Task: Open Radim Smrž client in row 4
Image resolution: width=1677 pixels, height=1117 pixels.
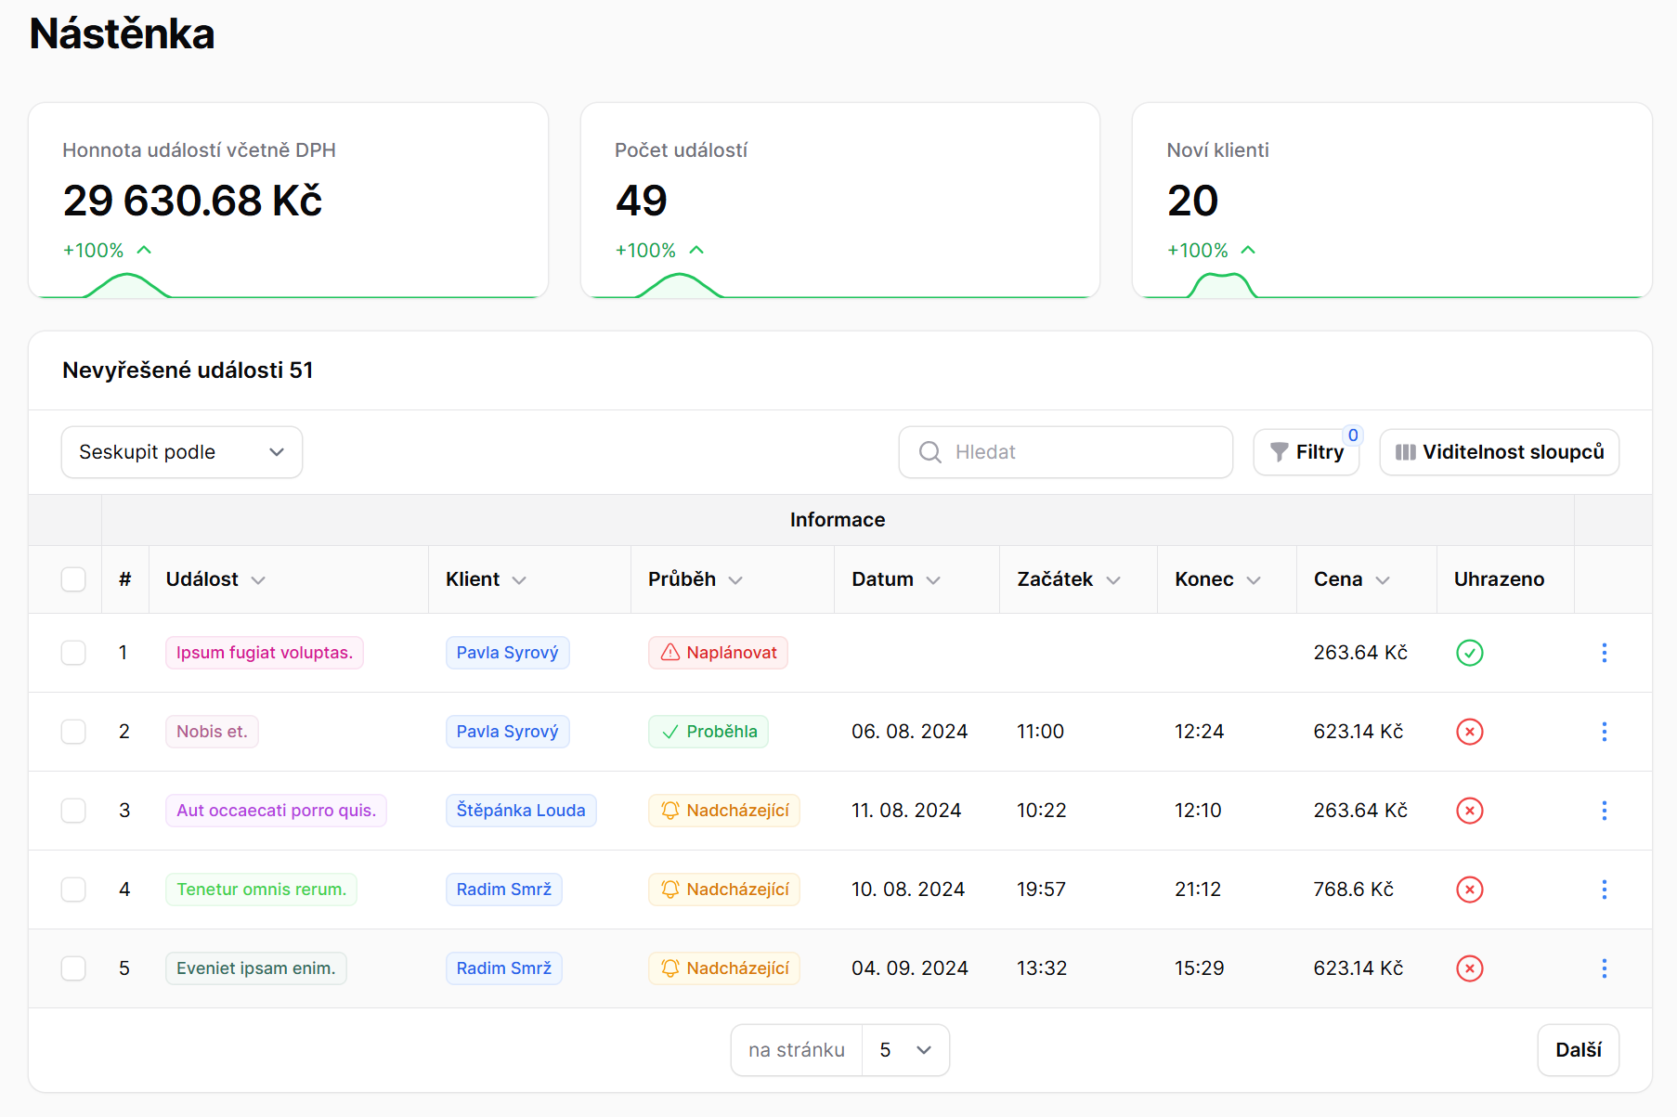Action: [503, 890]
